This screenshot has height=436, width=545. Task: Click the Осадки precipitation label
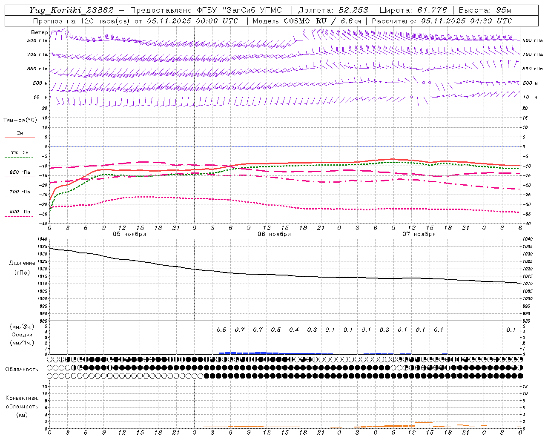coord(22,335)
